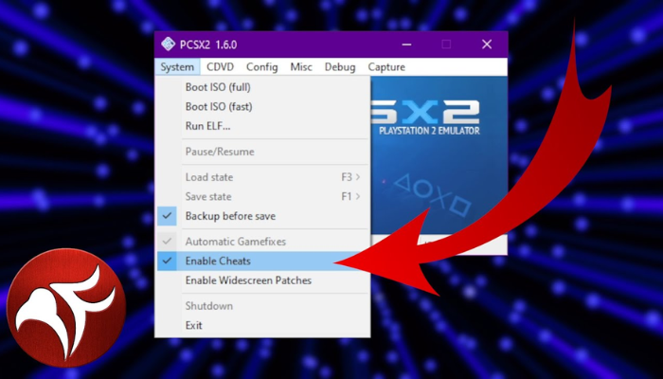Click Shutdown in System menu

[262, 306]
